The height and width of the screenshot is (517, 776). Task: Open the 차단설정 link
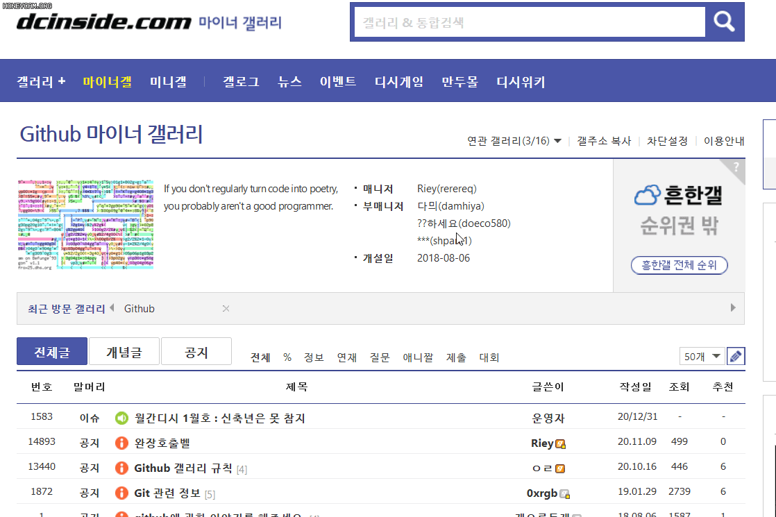pyautogui.click(x=667, y=141)
